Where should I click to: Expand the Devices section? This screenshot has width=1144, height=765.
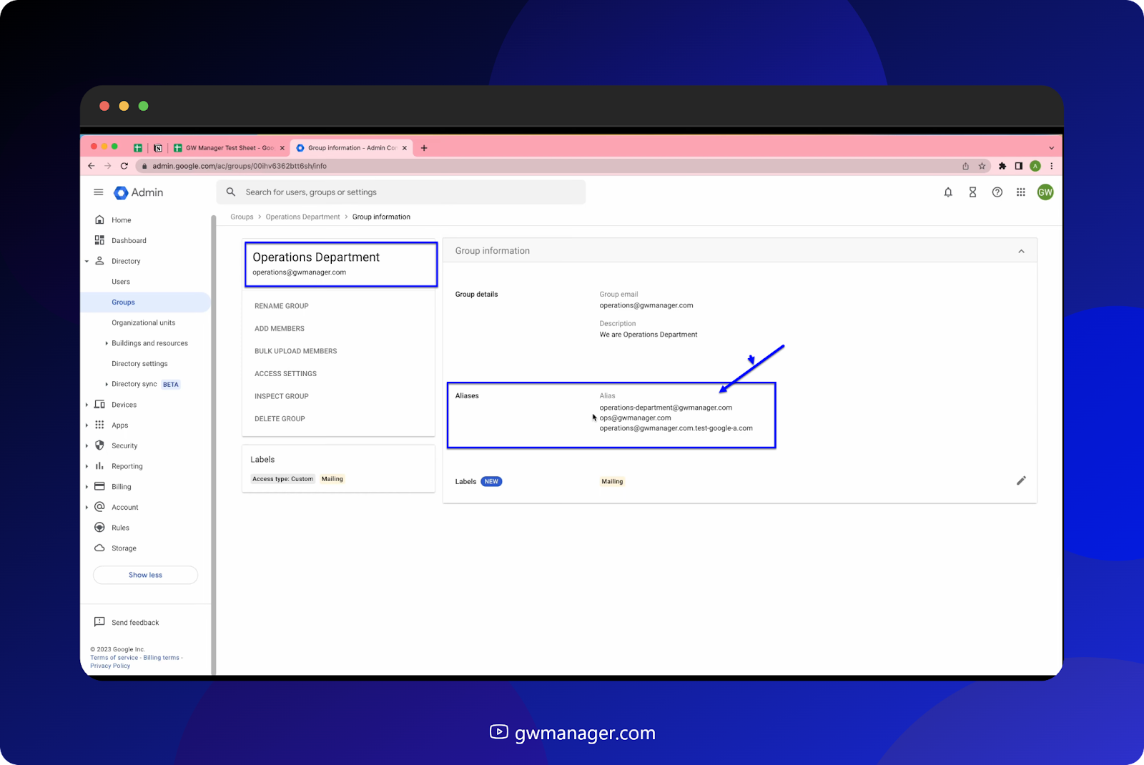point(87,405)
